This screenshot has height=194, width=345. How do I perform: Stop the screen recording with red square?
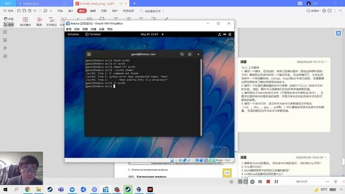268,182
